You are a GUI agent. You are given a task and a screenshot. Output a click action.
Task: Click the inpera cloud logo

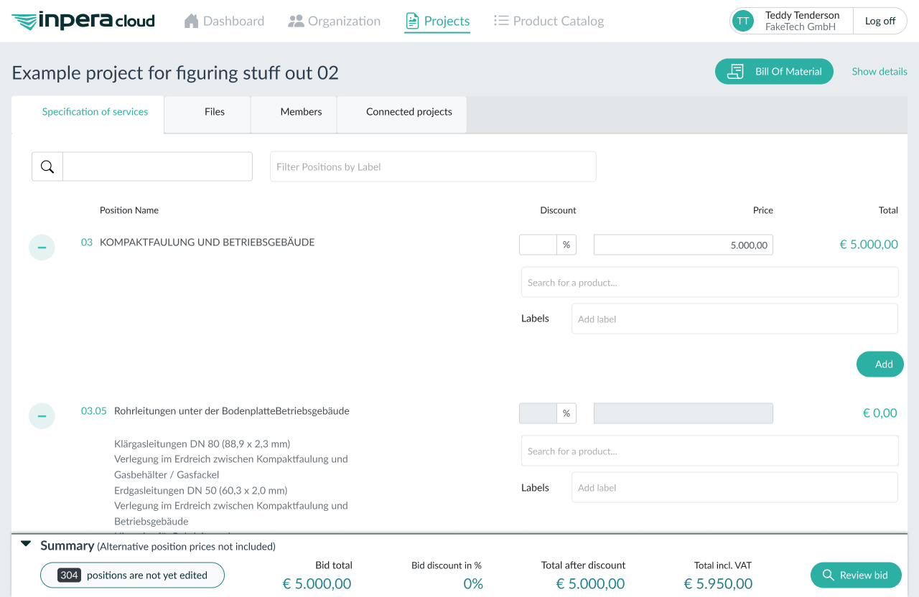click(81, 20)
